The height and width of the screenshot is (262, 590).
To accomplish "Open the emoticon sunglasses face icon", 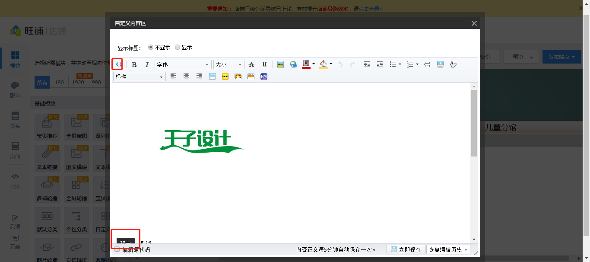I will tap(225, 77).
